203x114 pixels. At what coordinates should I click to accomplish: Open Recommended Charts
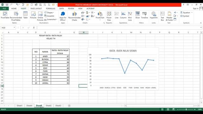click(x=74, y=16)
